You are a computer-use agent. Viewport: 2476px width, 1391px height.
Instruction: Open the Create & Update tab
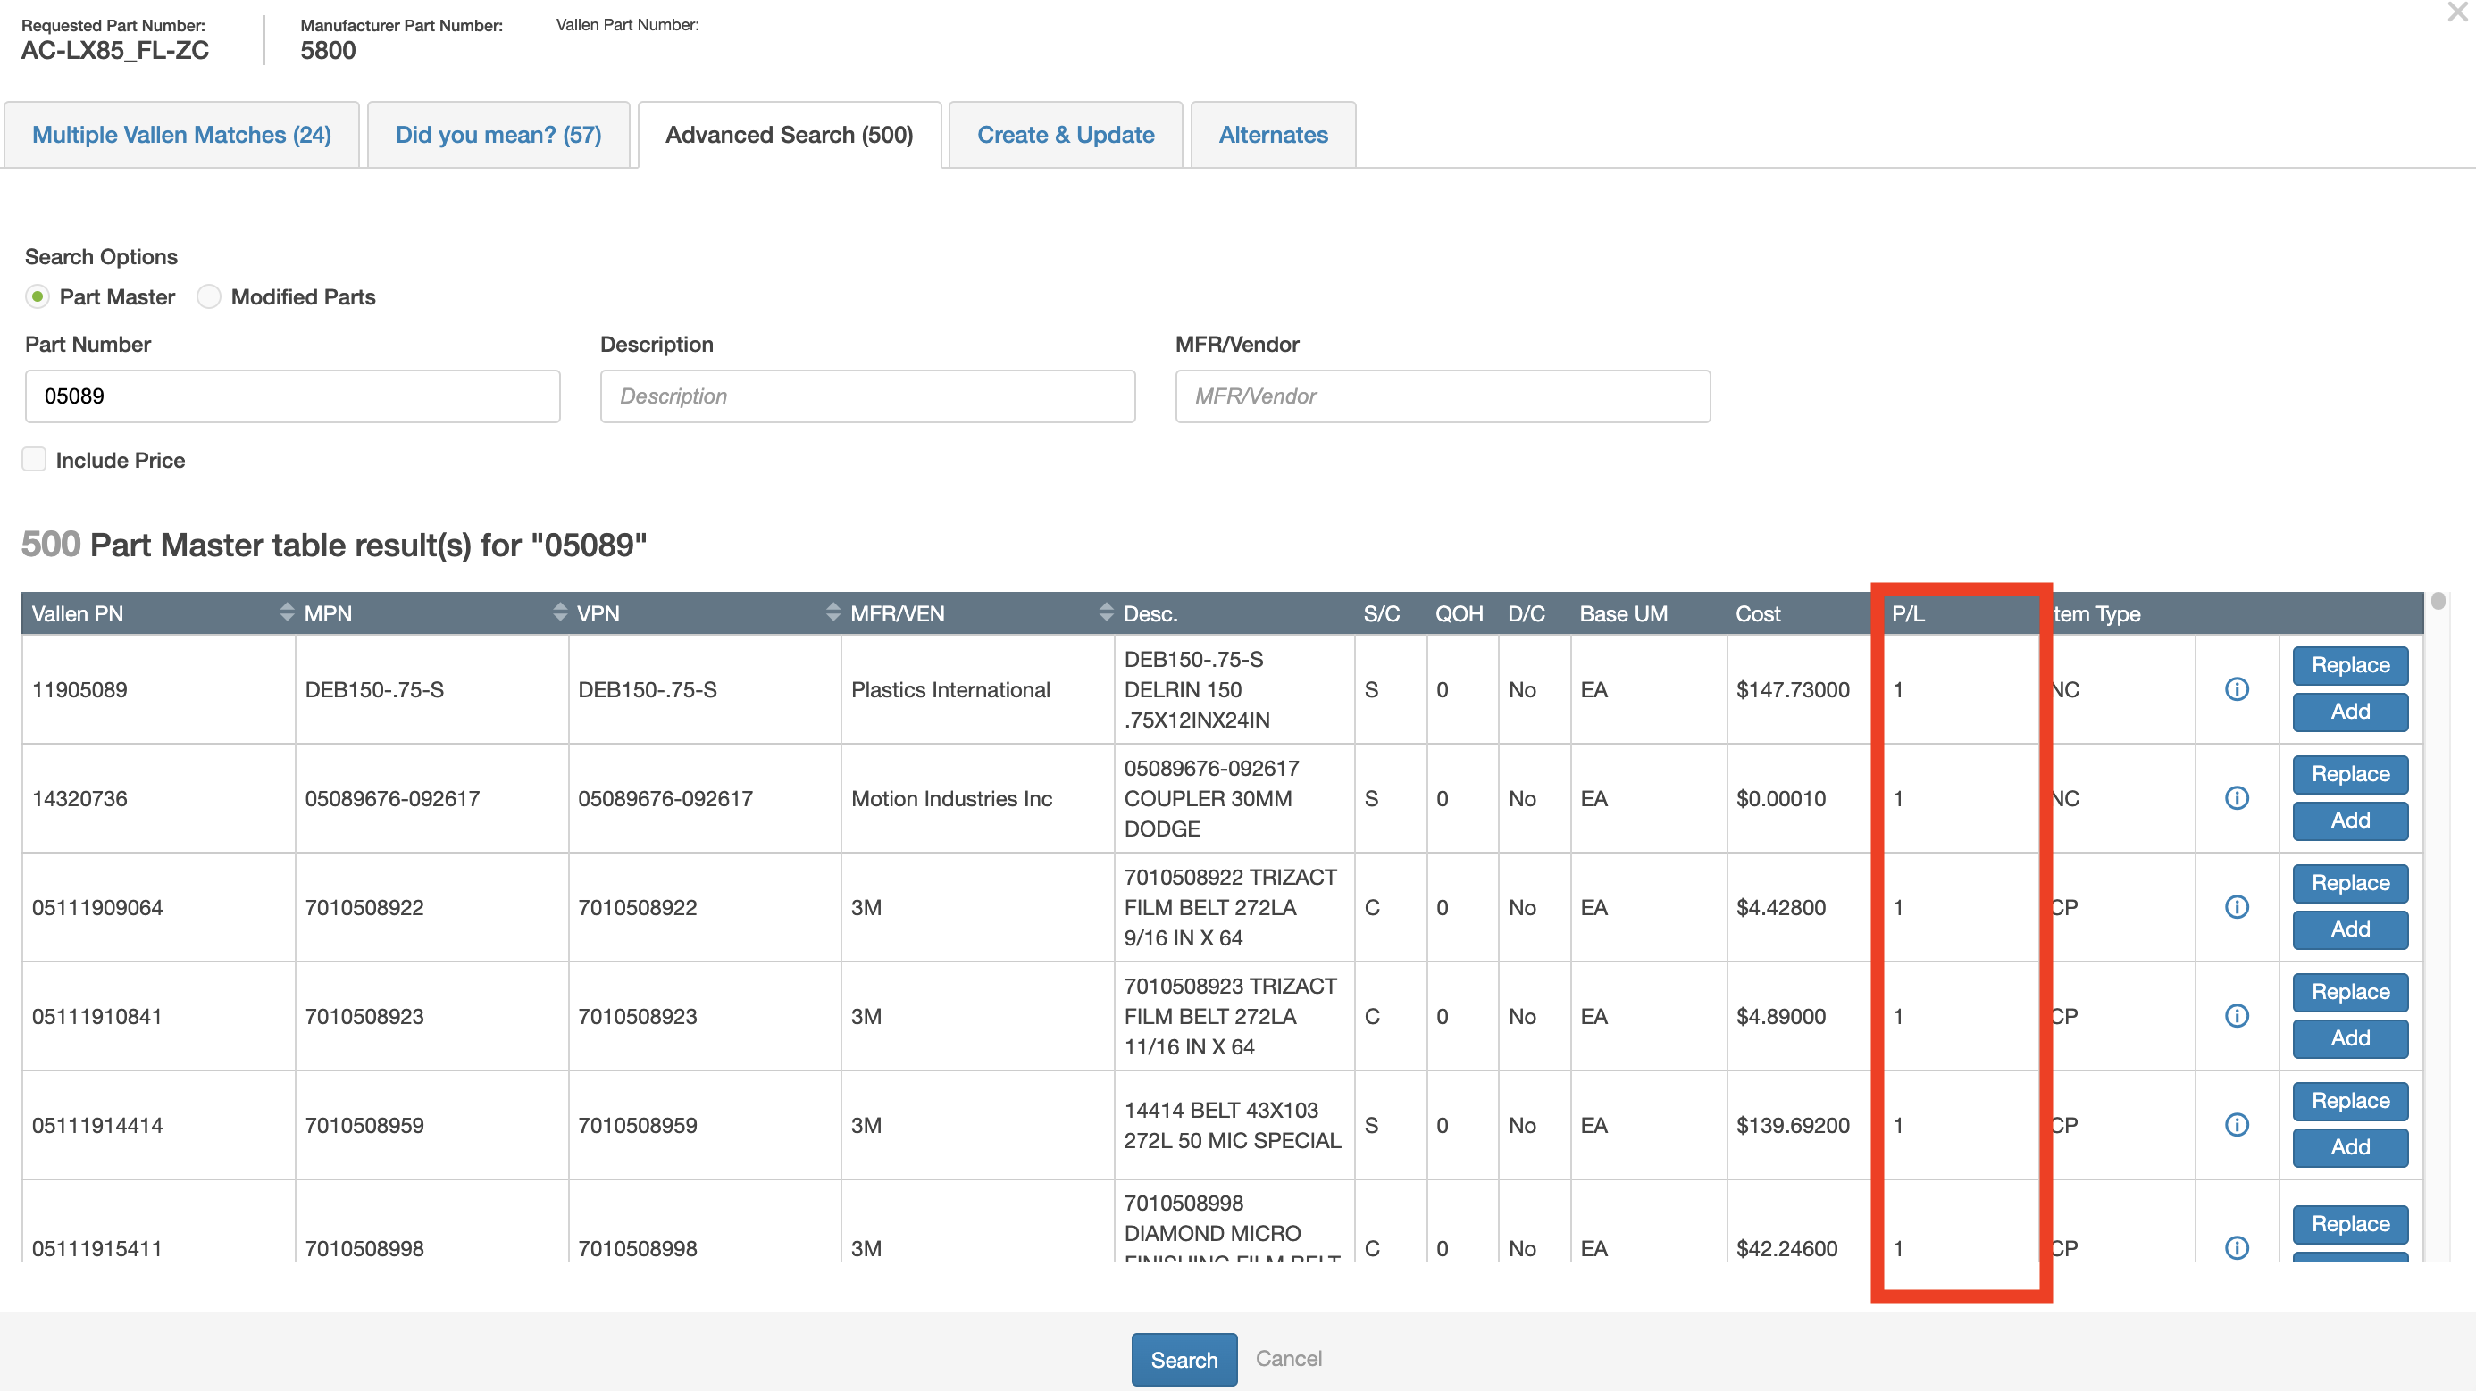[x=1065, y=135]
